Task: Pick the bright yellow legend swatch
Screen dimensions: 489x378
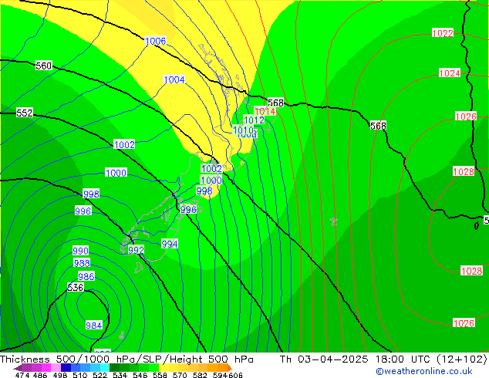Action: 164,367
